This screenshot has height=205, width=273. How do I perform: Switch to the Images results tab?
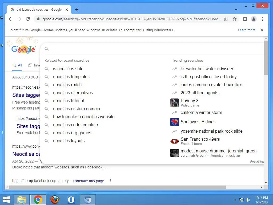34,65
